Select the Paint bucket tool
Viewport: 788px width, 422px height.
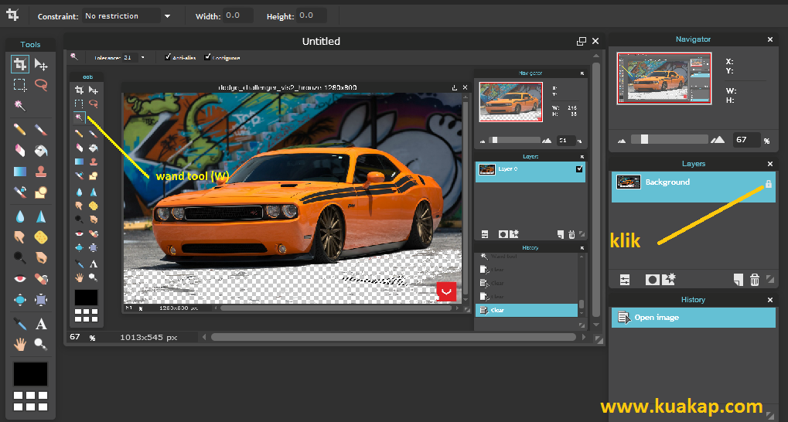(x=41, y=150)
